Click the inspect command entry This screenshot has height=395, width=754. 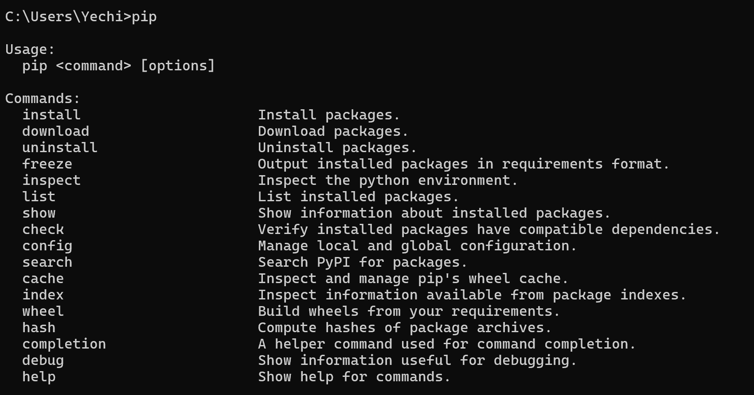click(x=51, y=180)
